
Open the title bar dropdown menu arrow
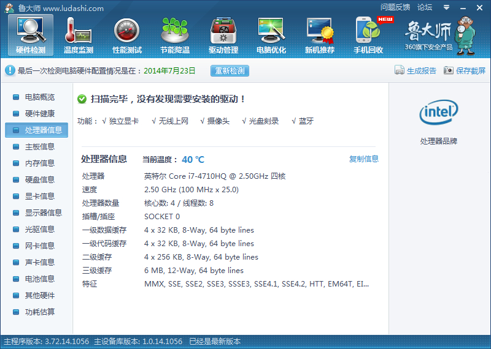pos(447,7)
